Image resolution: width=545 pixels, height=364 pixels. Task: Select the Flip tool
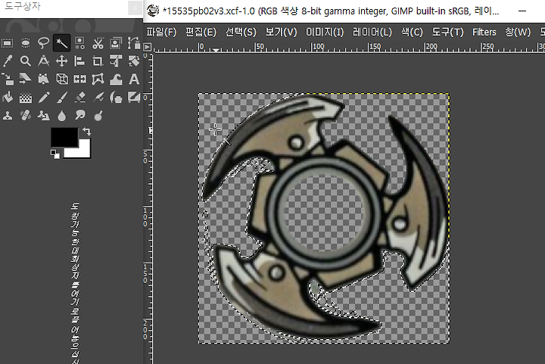(79, 79)
